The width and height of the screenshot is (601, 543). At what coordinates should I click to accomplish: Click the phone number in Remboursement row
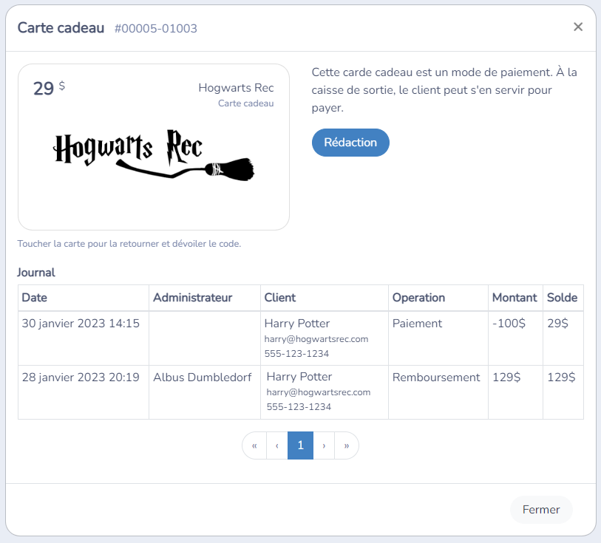(299, 406)
